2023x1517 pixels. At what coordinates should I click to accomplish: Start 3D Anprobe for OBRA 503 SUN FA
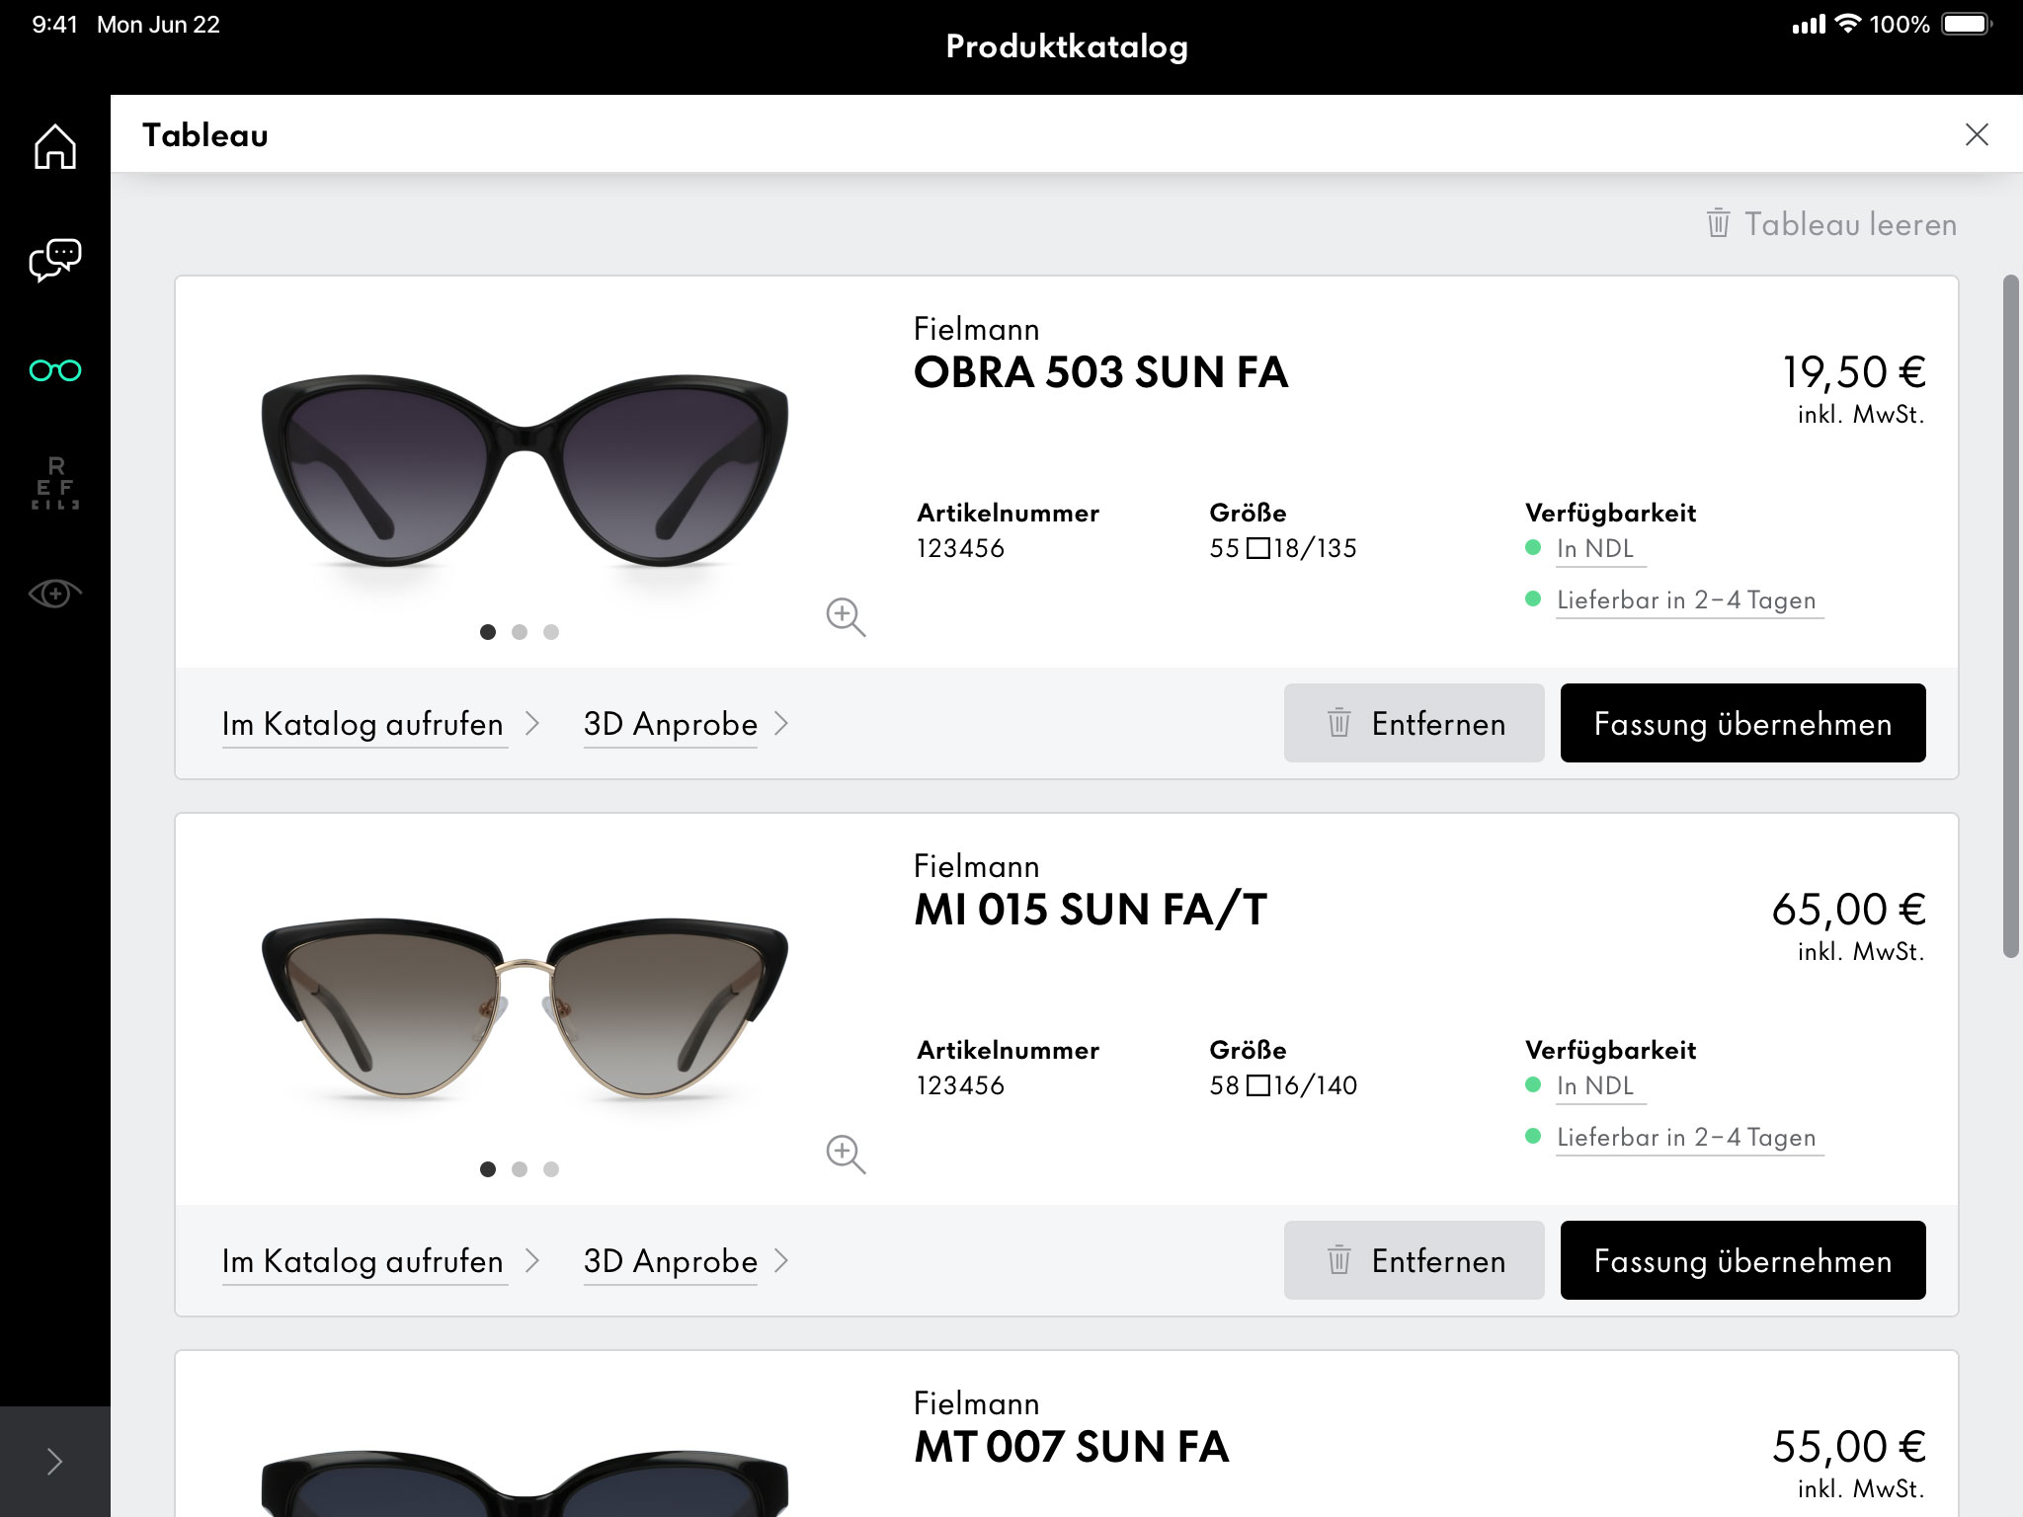(670, 724)
